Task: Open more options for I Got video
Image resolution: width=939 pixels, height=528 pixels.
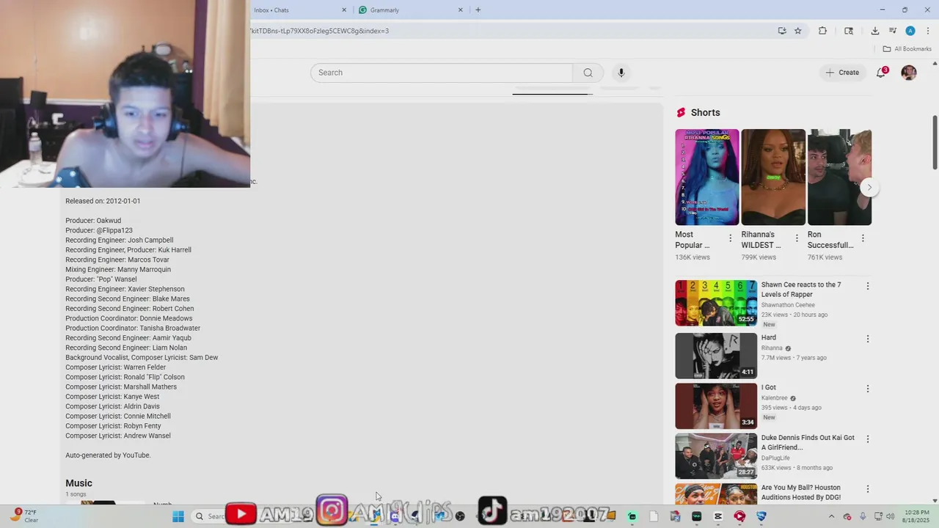Action: pyautogui.click(x=868, y=389)
